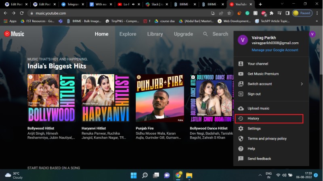323x181 pixels.
Task: Click the Send feedback icon
Action: [x=241, y=159]
